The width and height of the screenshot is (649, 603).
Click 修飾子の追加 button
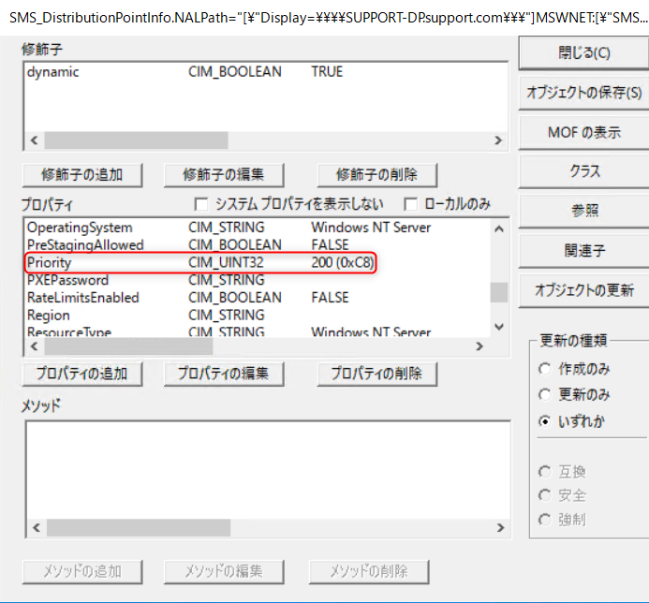82,175
